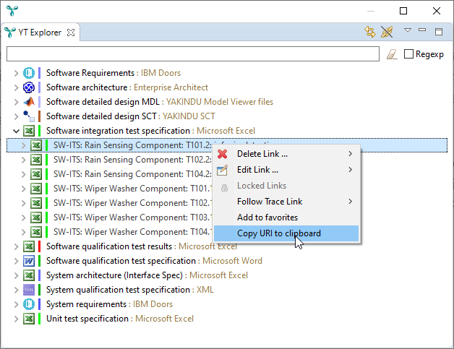Enable the Regexp checkbox

coord(408,53)
